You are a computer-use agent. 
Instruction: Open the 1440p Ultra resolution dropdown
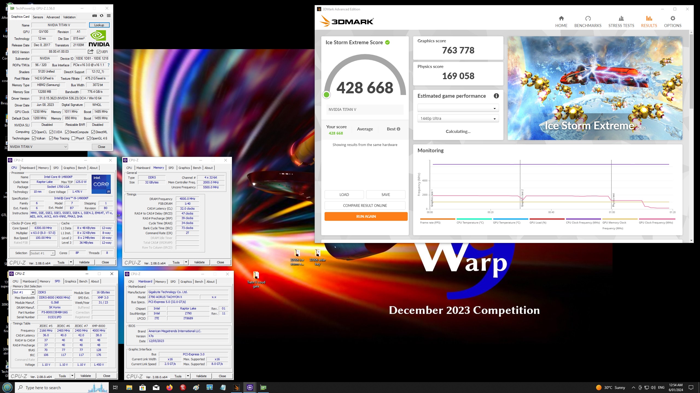tap(458, 118)
